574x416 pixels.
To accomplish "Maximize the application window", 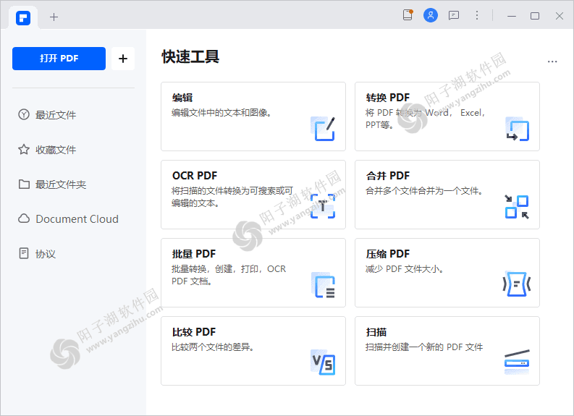I will click(535, 16).
